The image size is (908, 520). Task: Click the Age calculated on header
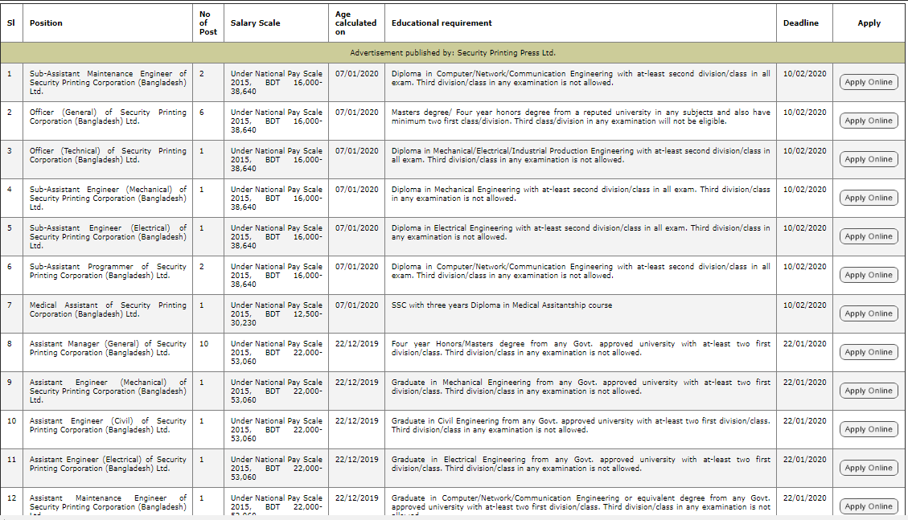click(x=355, y=23)
